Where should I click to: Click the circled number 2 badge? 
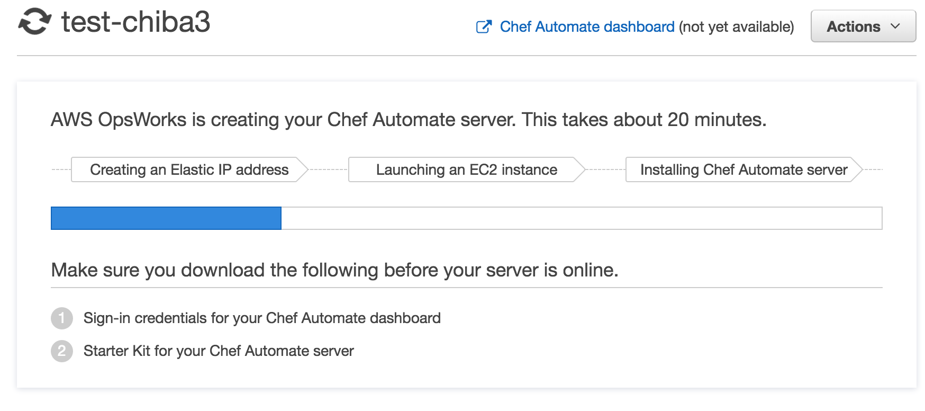tap(62, 351)
